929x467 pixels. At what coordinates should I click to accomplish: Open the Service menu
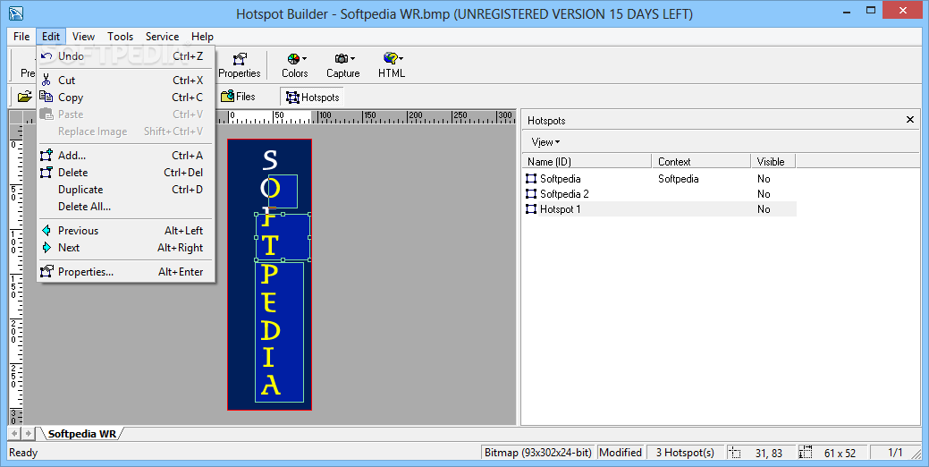tap(163, 37)
